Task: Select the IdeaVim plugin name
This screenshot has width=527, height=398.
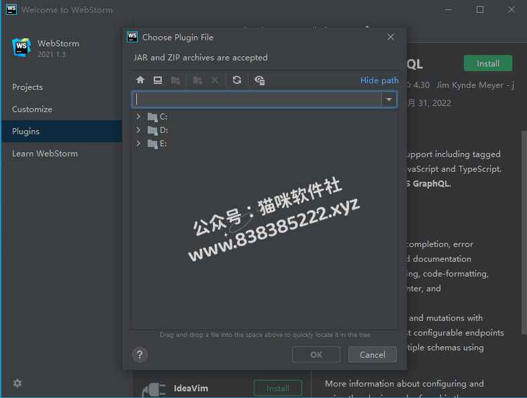Action: (x=191, y=388)
